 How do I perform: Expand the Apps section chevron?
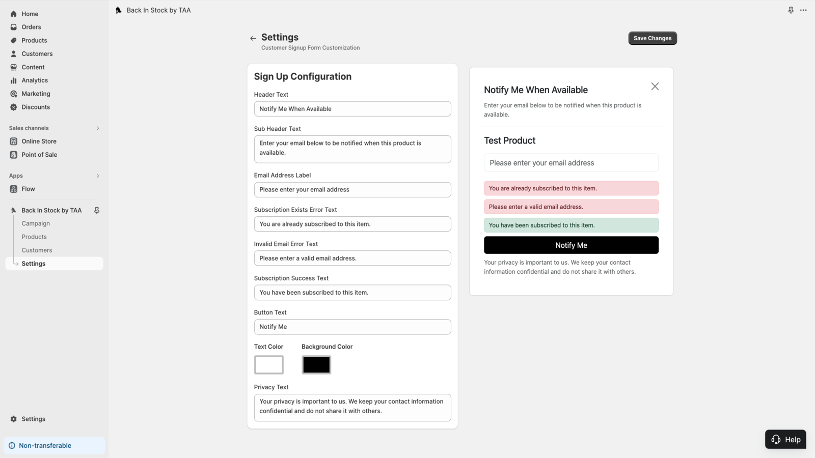point(98,176)
